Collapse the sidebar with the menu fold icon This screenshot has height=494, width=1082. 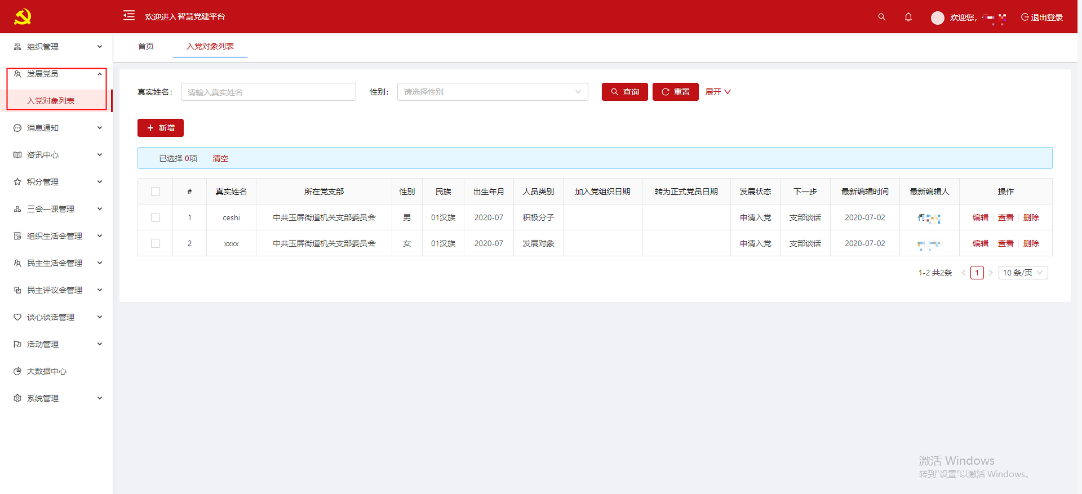(129, 15)
